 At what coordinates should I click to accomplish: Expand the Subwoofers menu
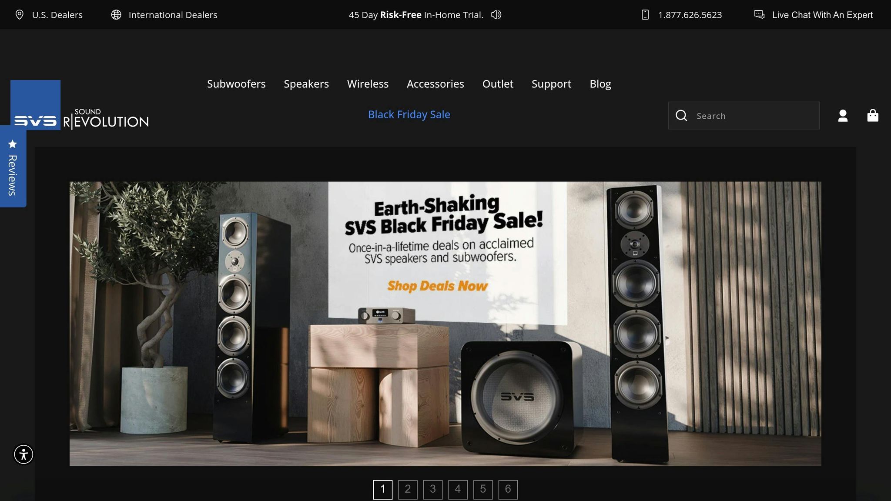(236, 84)
